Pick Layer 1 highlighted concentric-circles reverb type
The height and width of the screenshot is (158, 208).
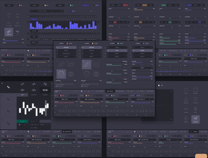pyautogui.click(x=61, y=74)
